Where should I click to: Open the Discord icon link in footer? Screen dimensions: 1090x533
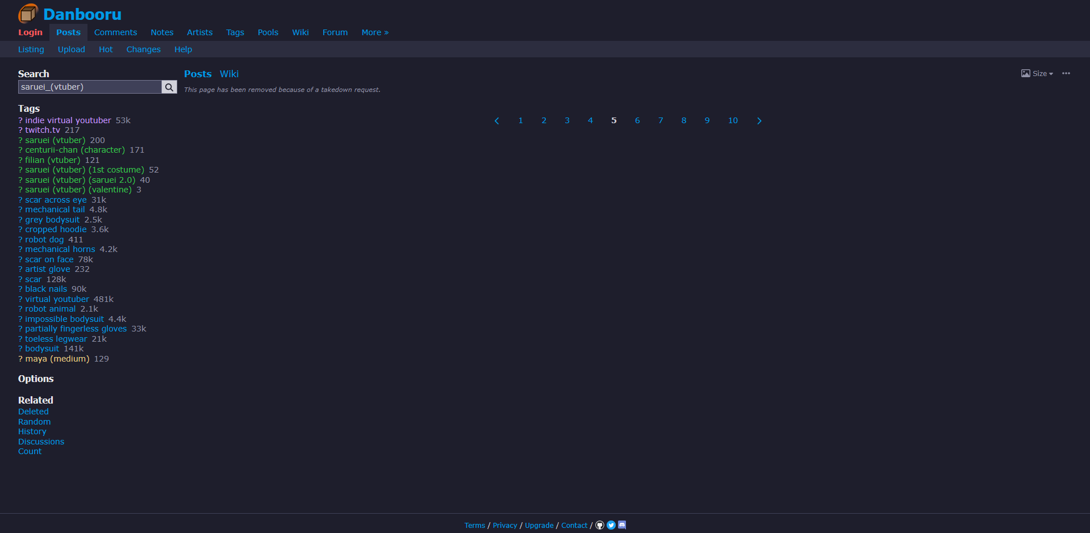coord(622,525)
